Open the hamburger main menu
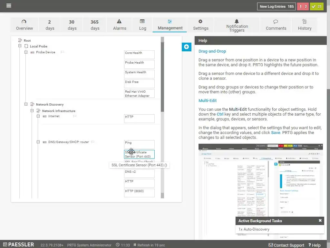This screenshot has height=248, width=330. pos(9,5)
